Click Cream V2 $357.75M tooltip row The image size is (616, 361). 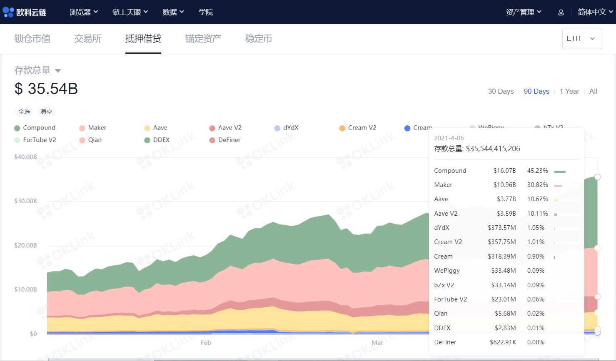506,242
